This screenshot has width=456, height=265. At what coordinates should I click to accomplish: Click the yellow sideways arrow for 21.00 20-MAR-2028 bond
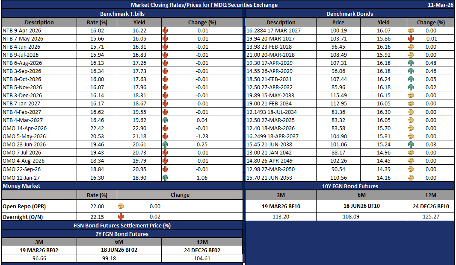click(411, 55)
